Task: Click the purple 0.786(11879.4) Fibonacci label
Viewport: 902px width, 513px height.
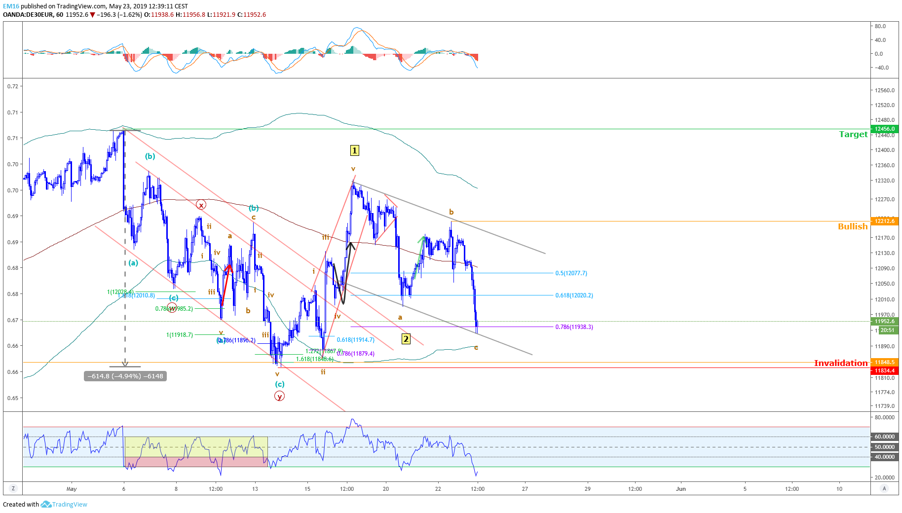Action: 356,354
